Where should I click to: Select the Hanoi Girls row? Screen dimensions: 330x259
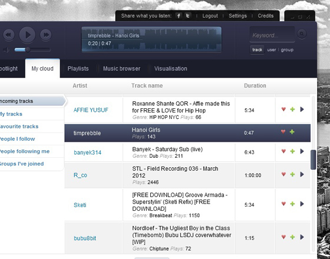point(187,133)
